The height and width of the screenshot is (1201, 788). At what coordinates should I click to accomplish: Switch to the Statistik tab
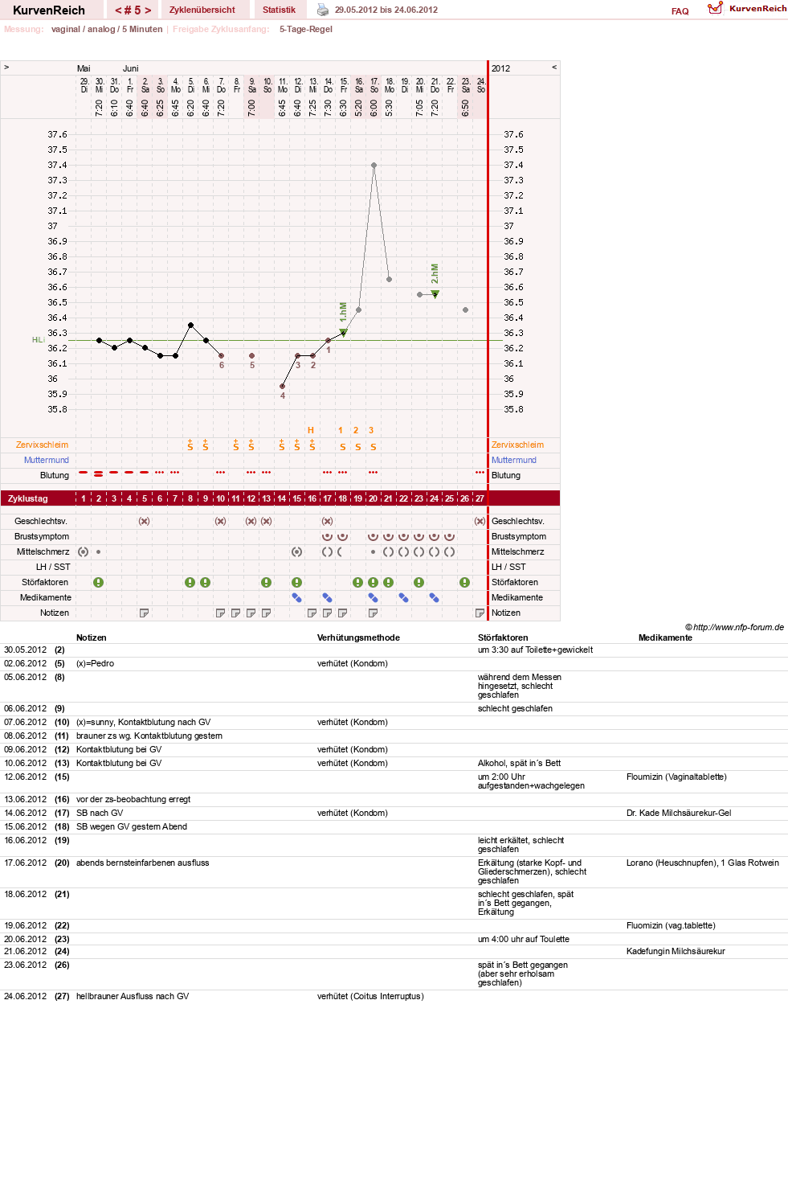(x=279, y=10)
